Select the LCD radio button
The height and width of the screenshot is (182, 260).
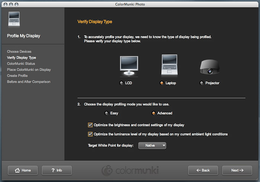click(121, 83)
